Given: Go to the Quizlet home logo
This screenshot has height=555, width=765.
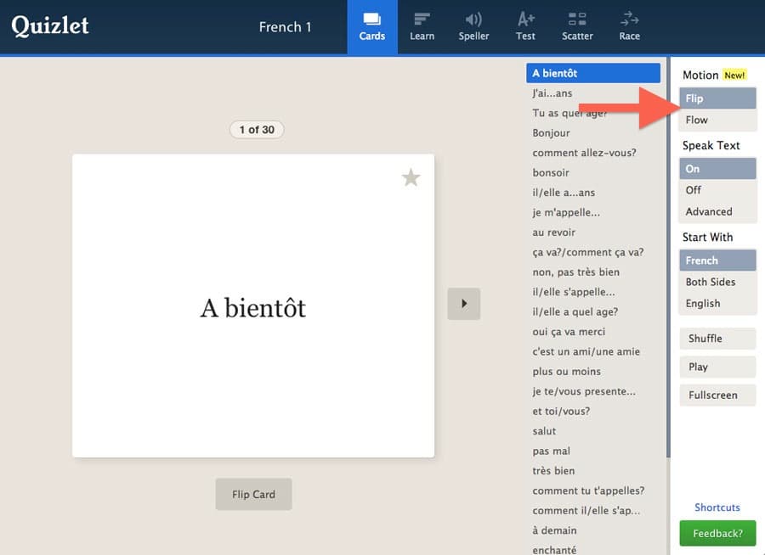Looking at the screenshot, I should pos(50,25).
